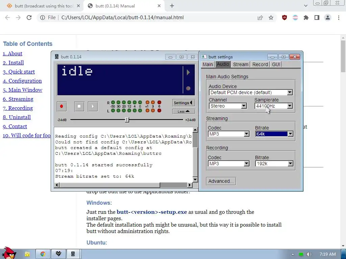Click the log horizontal scroll right arrow
This screenshot has height=259, width=346.
[x=190, y=185]
